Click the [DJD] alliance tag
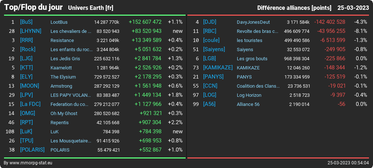The image size is (373, 168). [210, 22]
